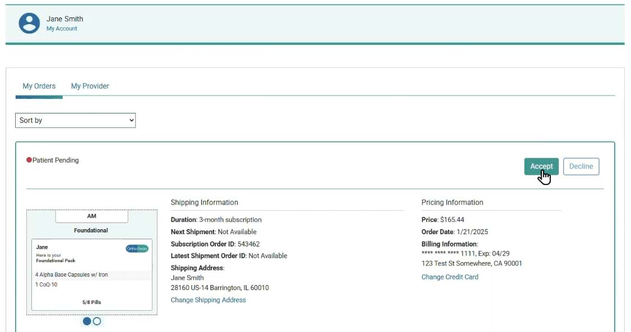Select the second carousel dot to view next card
Screen dimensions: 631x332
tap(96, 321)
